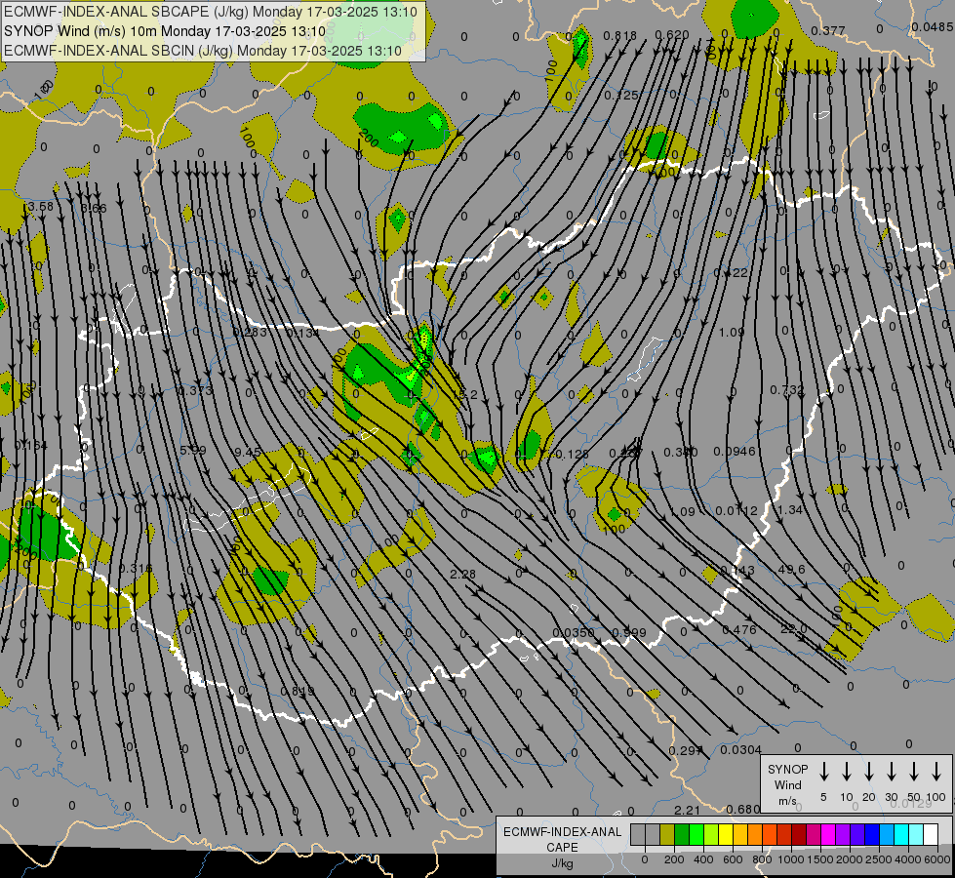
Task: Click the map value "0.620"
Action: click(672, 35)
